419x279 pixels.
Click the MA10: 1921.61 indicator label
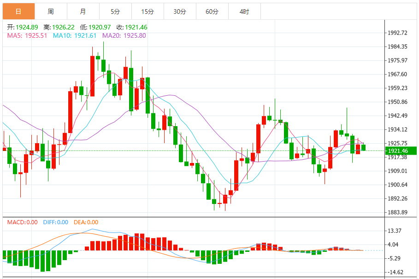pyautogui.click(x=75, y=35)
